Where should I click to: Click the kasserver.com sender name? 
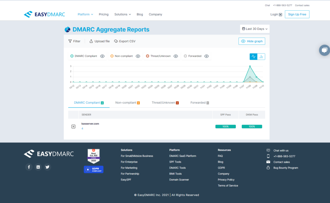point(90,124)
